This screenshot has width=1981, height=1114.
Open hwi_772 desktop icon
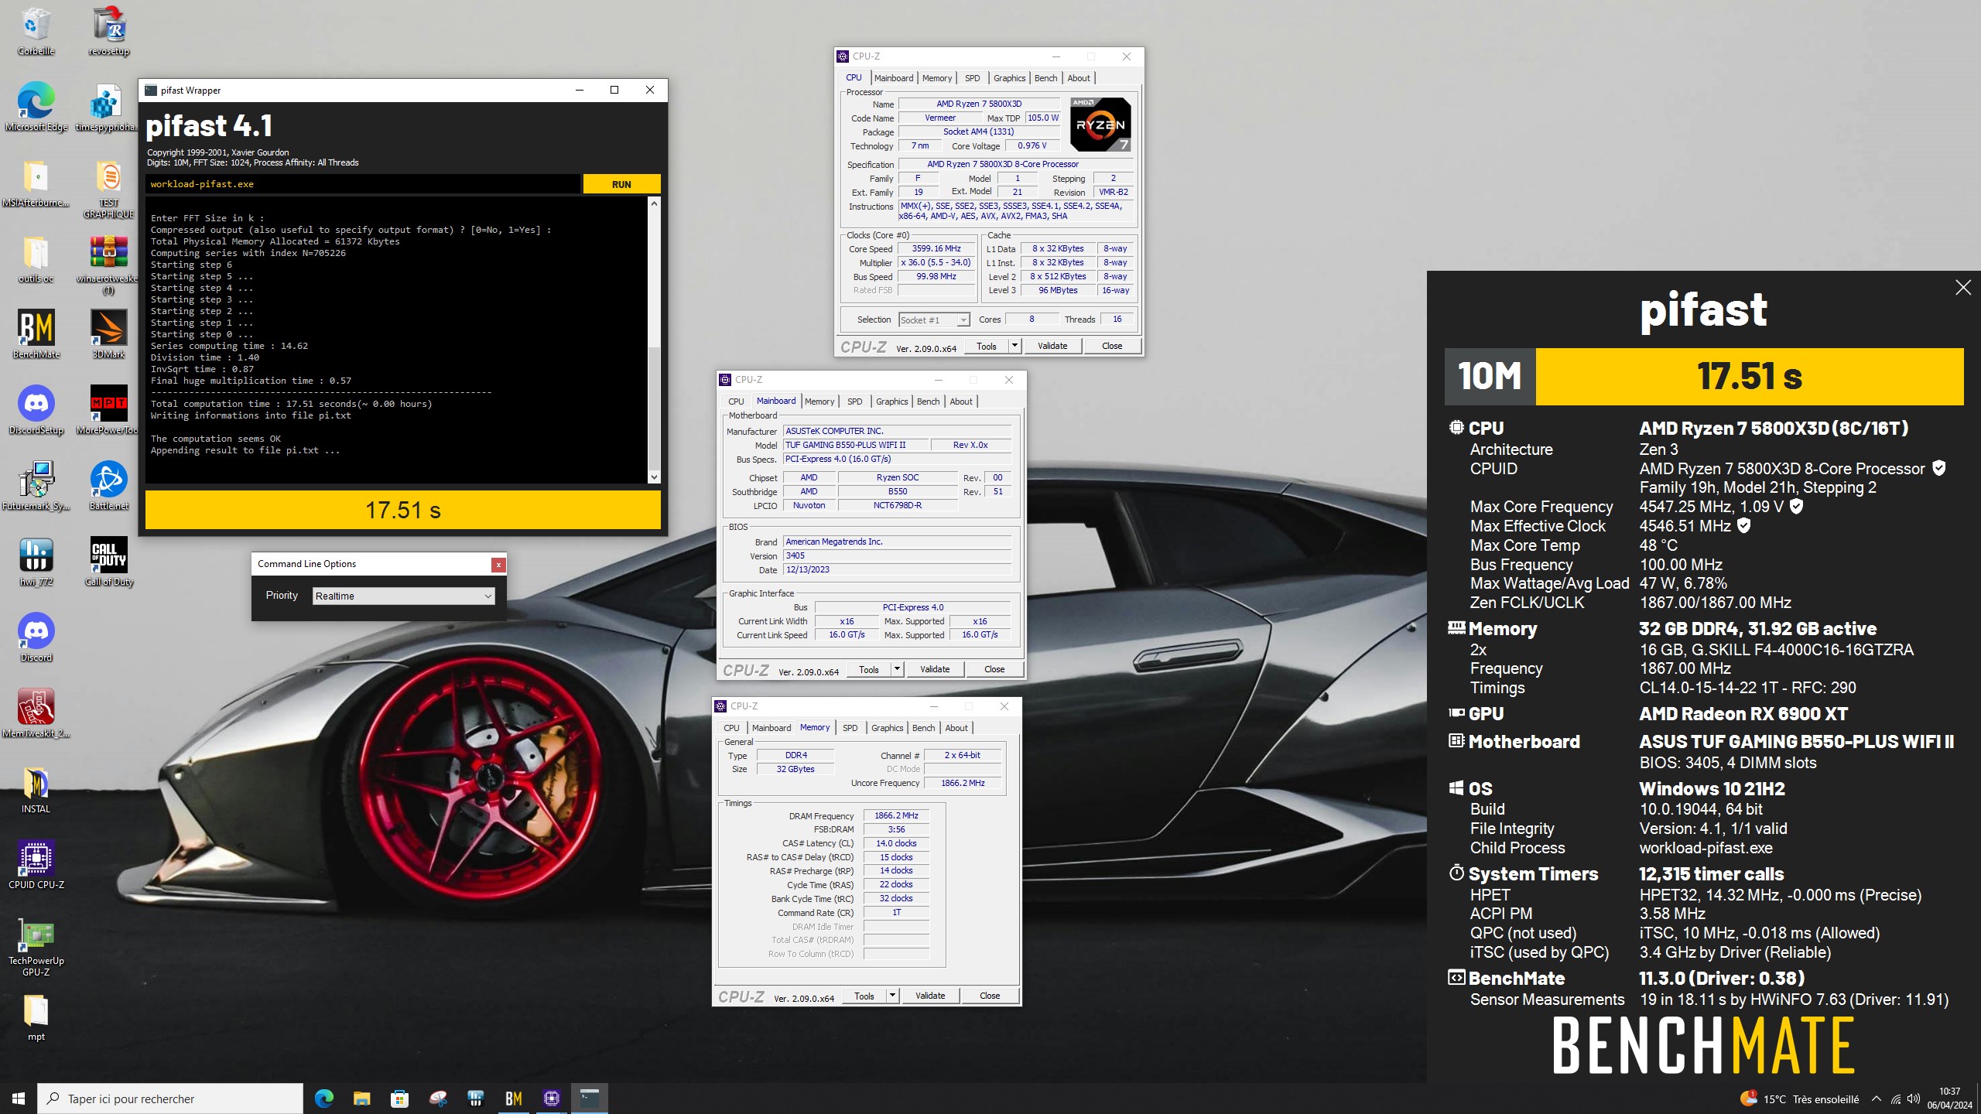[36, 562]
